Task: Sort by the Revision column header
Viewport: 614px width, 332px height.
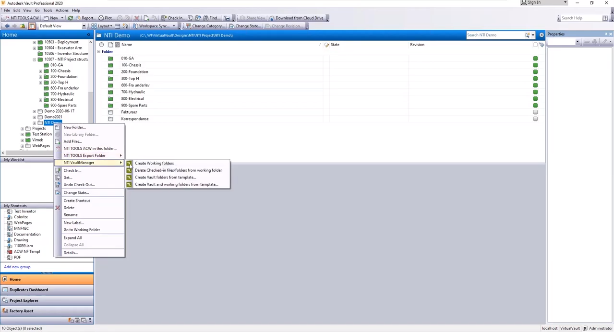Action: click(x=417, y=45)
